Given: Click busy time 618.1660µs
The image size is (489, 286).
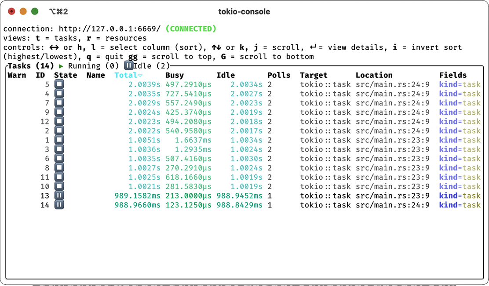Looking at the screenshot, I should coord(188,177).
